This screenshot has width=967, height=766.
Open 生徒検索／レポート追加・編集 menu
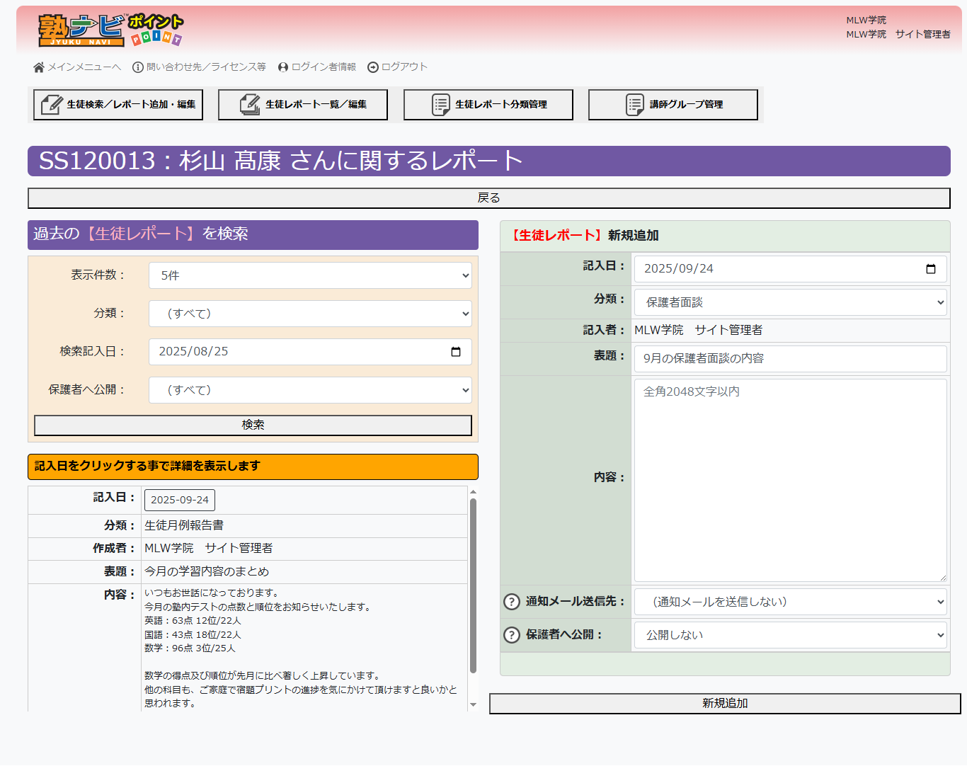coord(118,105)
